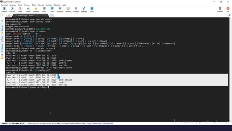Open the Servers toolbar icon
This screenshot has height=131, width=232.
pos(12,9)
